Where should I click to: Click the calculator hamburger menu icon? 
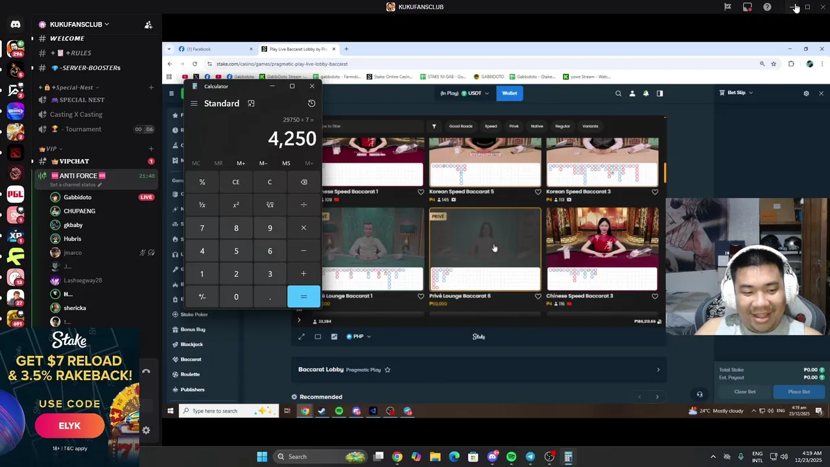tap(194, 103)
